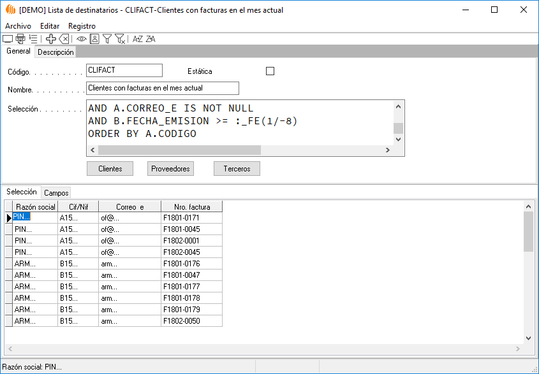The height and width of the screenshot is (374, 539).
Task: Switch to the Campos tab
Action: click(x=57, y=192)
